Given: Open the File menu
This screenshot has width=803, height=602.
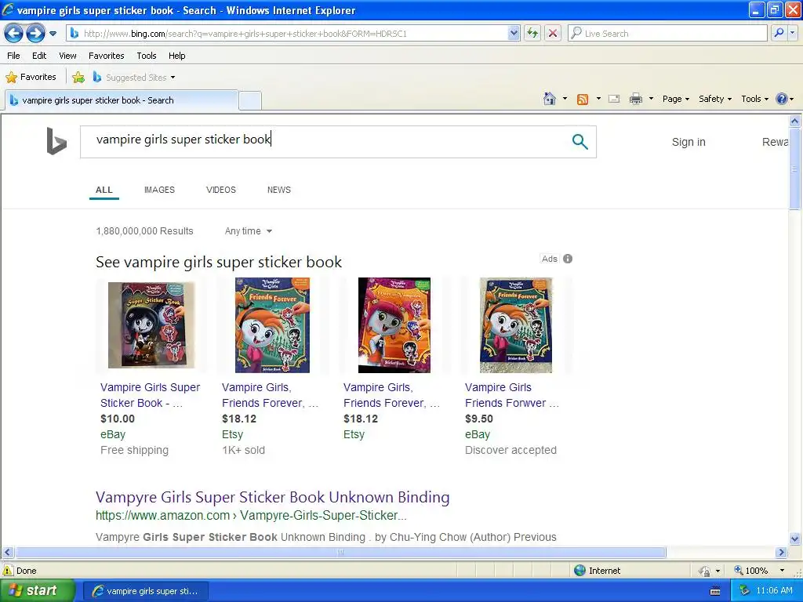Looking at the screenshot, I should 14,56.
